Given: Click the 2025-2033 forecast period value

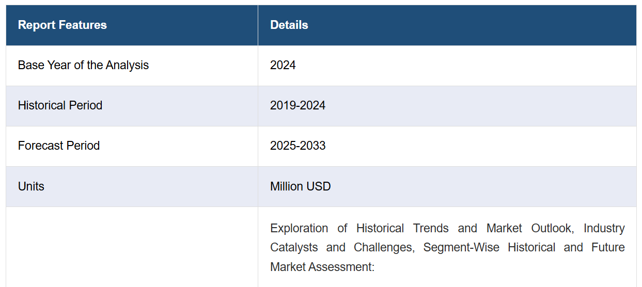Looking at the screenshot, I should click(298, 146).
